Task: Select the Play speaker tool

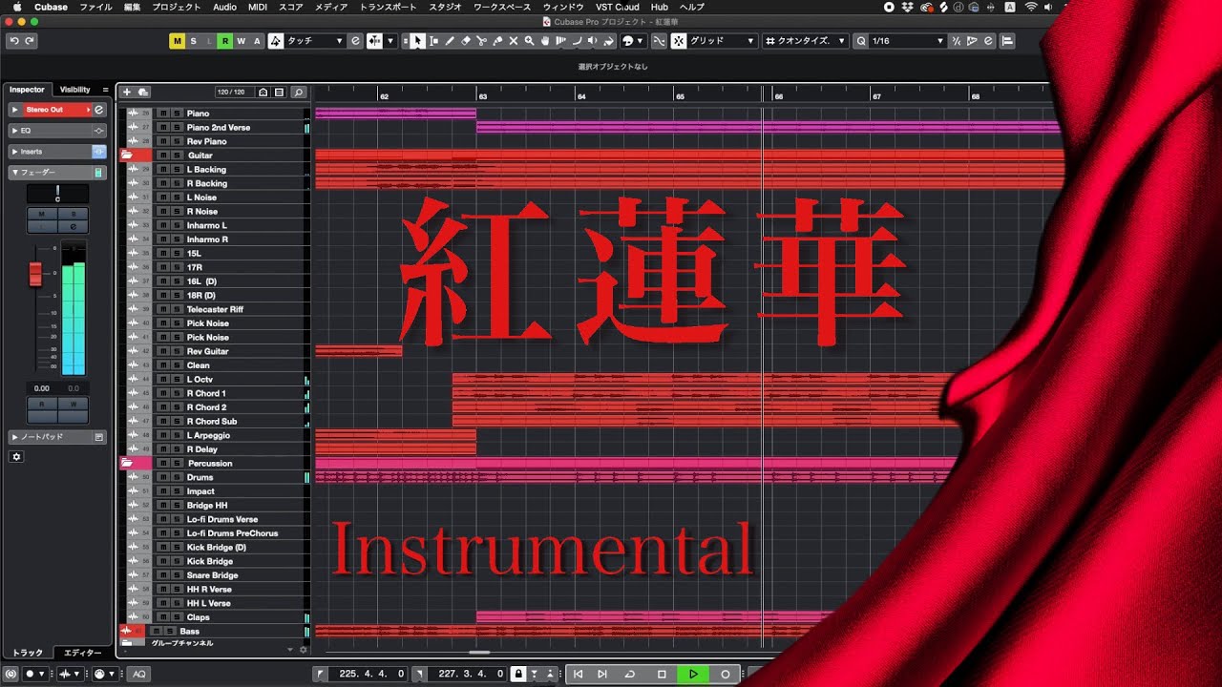Action: pos(592,41)
